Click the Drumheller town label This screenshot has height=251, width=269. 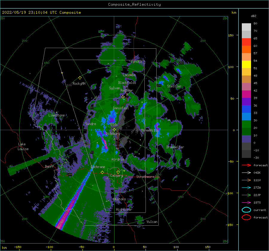[175, 147]
